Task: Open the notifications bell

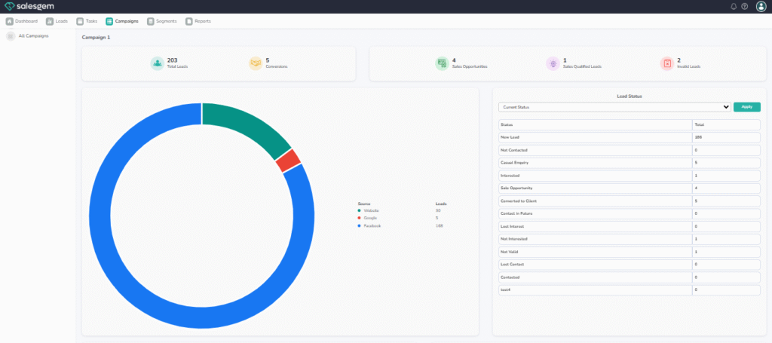Action: (734, 7)
